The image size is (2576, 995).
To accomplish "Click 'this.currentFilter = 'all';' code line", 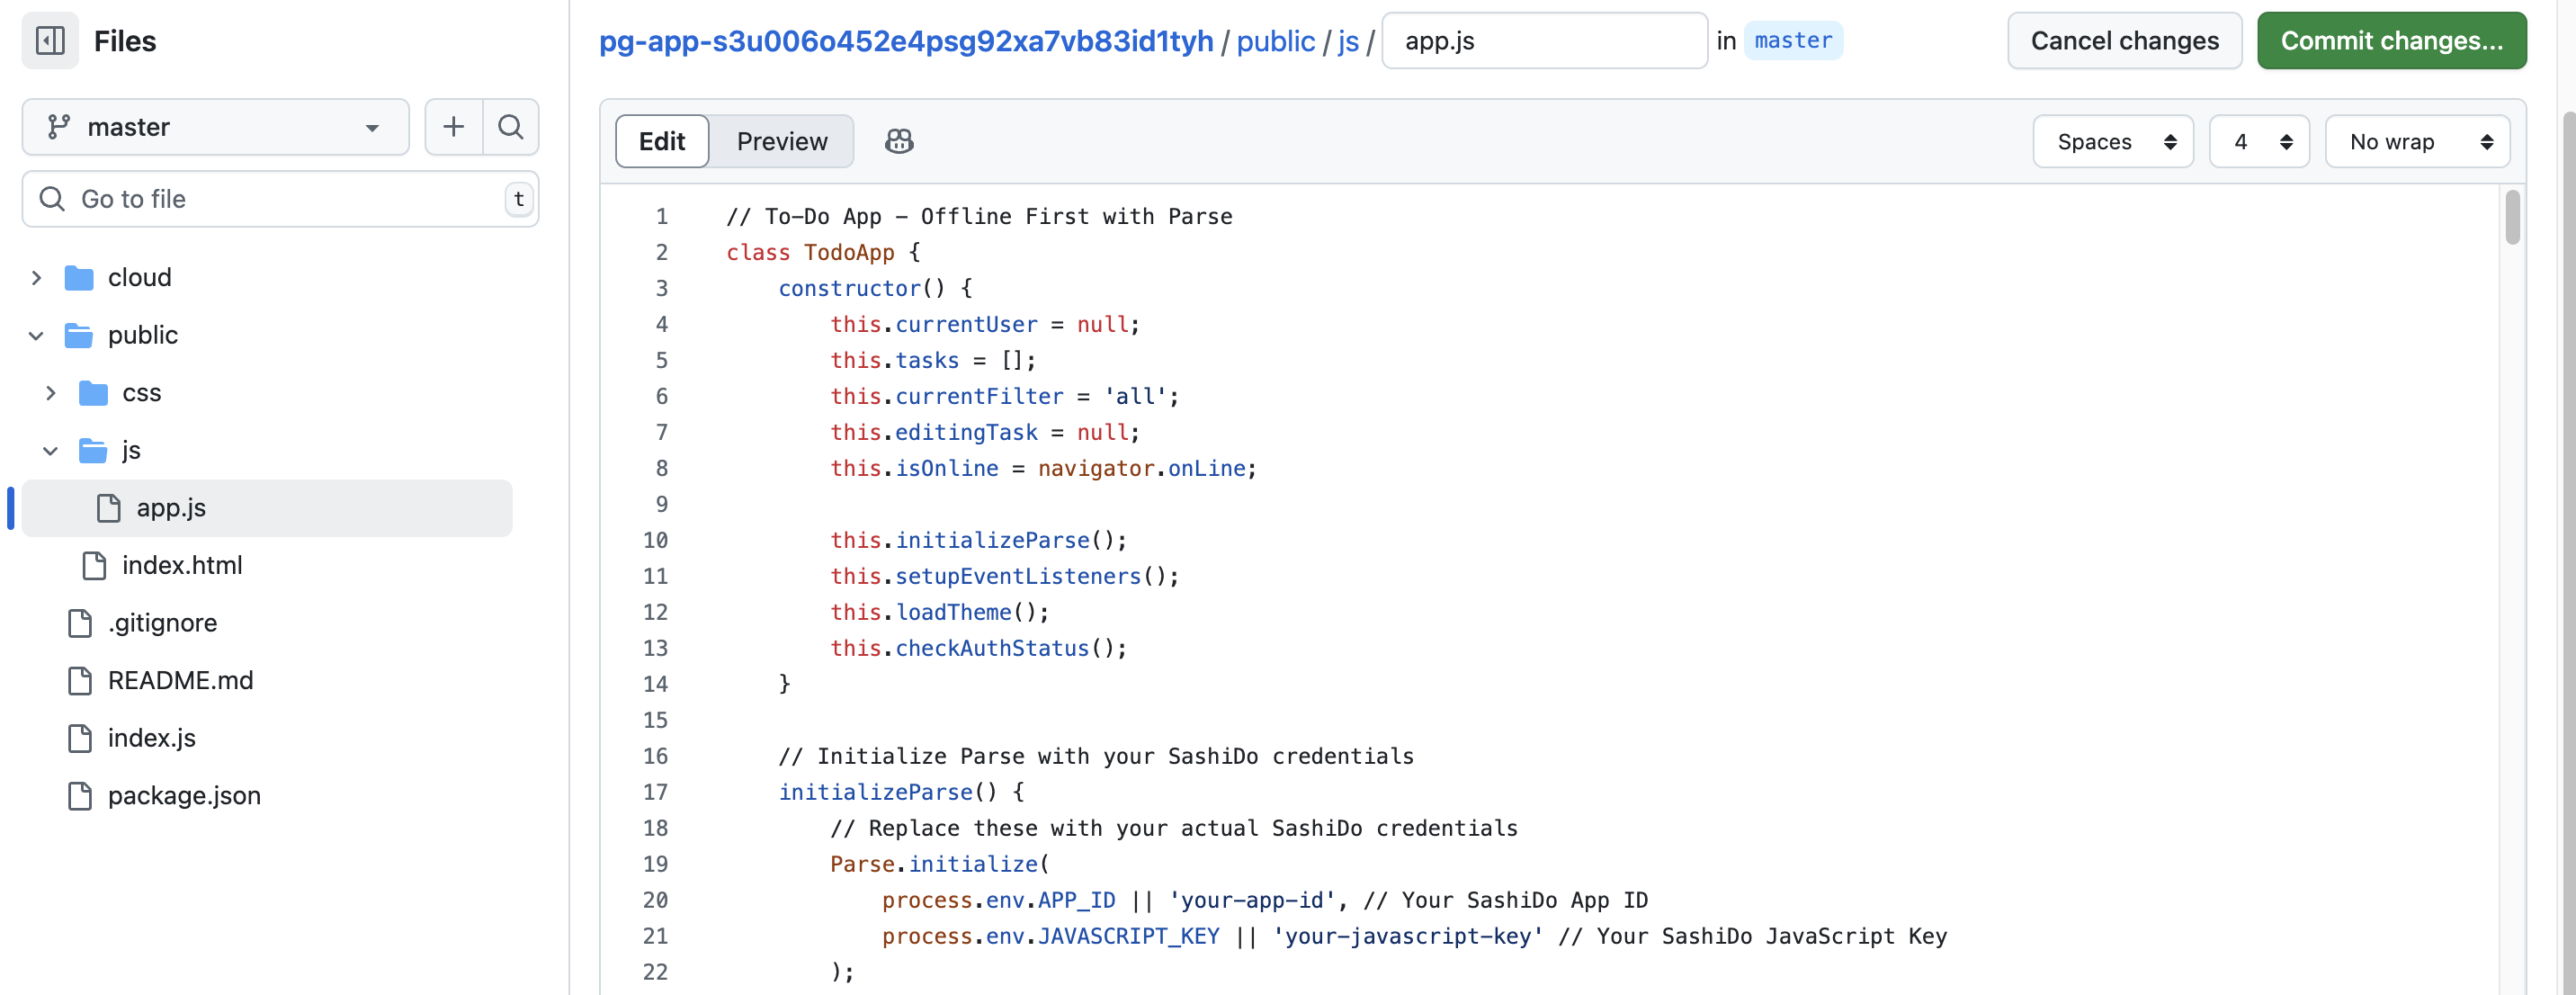I will [1004, 397].
